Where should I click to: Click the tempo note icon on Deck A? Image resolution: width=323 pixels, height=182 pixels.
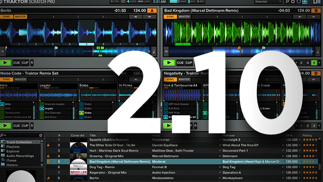(154, 52)
